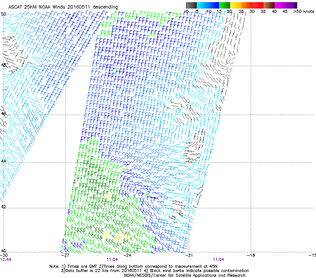Click the '-21' longitude axis label
The width and height of the screenshot is (316, 278).
(x=189, y=255)
